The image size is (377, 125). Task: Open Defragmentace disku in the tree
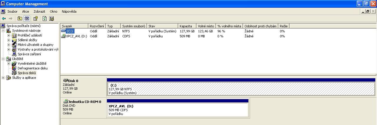pos(32,68)
